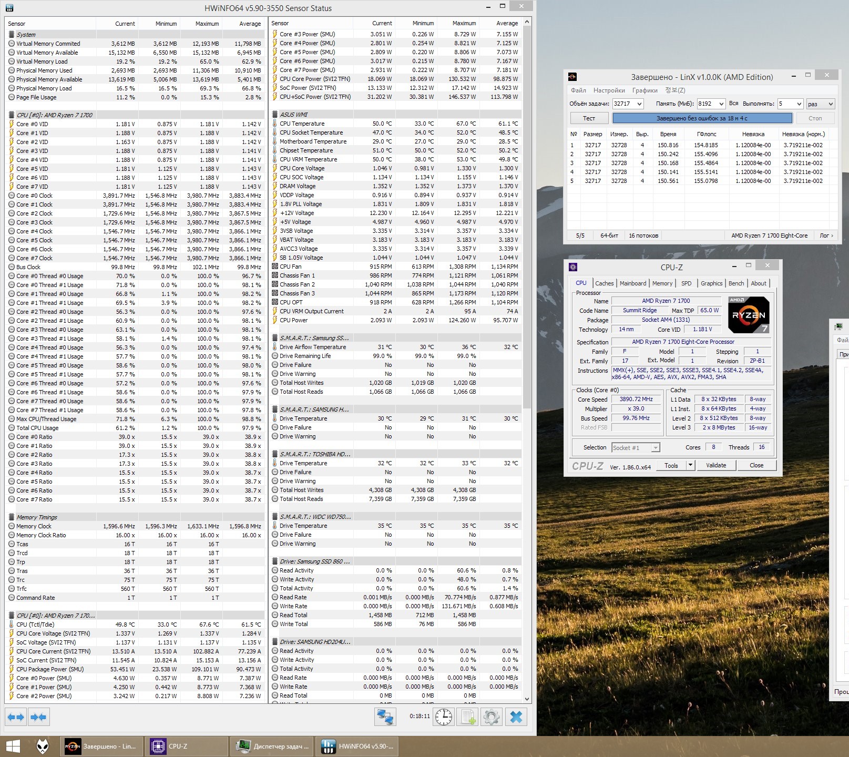Switch to the CPU-Z taskbar item

pos(187,746)
